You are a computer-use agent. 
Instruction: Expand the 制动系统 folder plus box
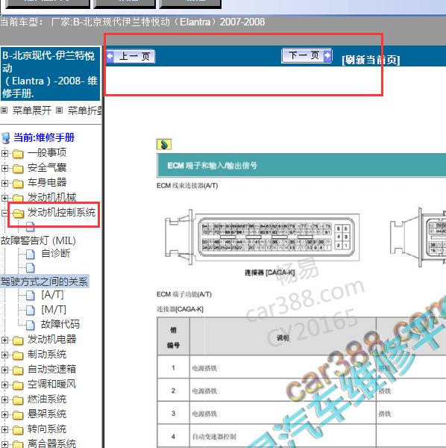4,355
